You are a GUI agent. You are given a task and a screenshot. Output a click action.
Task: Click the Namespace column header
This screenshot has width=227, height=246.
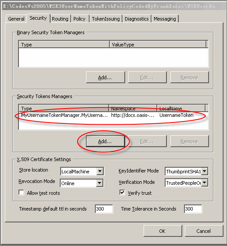133,109
